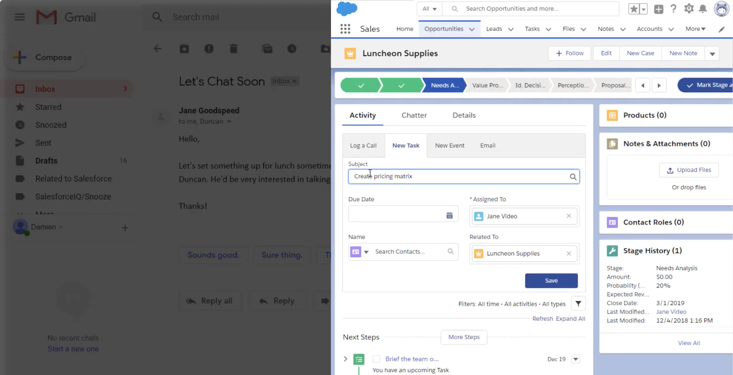The width and height of the screenshot is (733, 375).
Task: Expand the Files tab chevron
Action: [583, 29]
